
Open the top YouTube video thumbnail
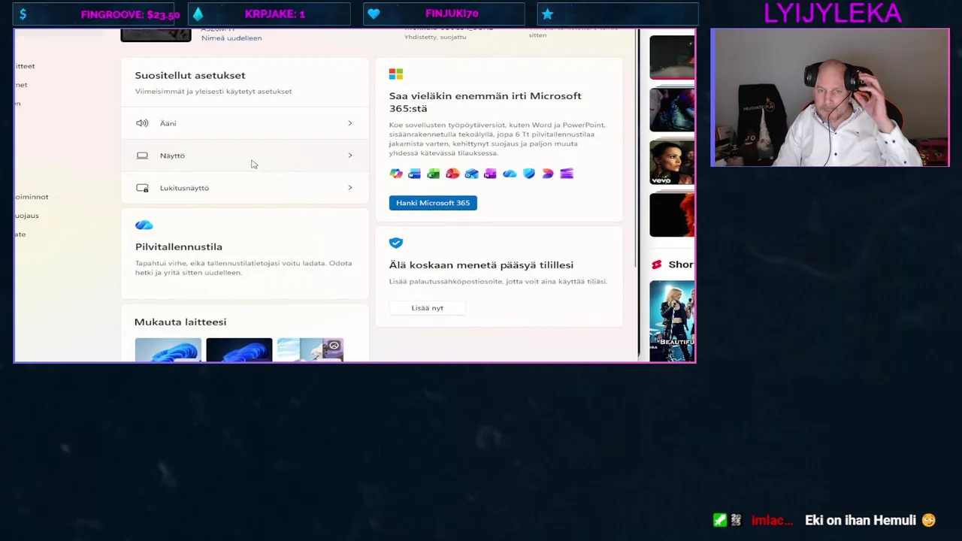pyautogui.click(x=672, y=57)
